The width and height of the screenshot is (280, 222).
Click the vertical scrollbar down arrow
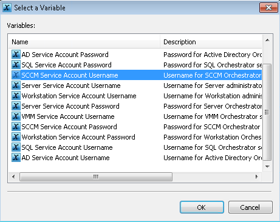[x=267, y=167]
